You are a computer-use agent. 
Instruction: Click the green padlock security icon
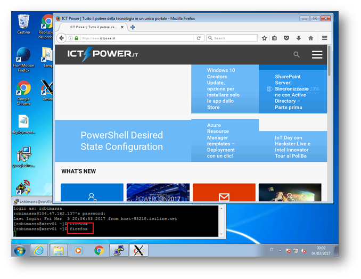(x=77, y=38)
